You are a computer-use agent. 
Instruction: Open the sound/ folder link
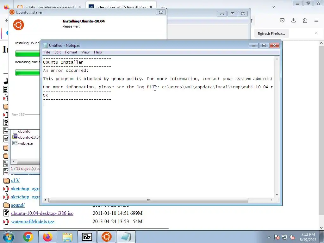pos(18,205)
